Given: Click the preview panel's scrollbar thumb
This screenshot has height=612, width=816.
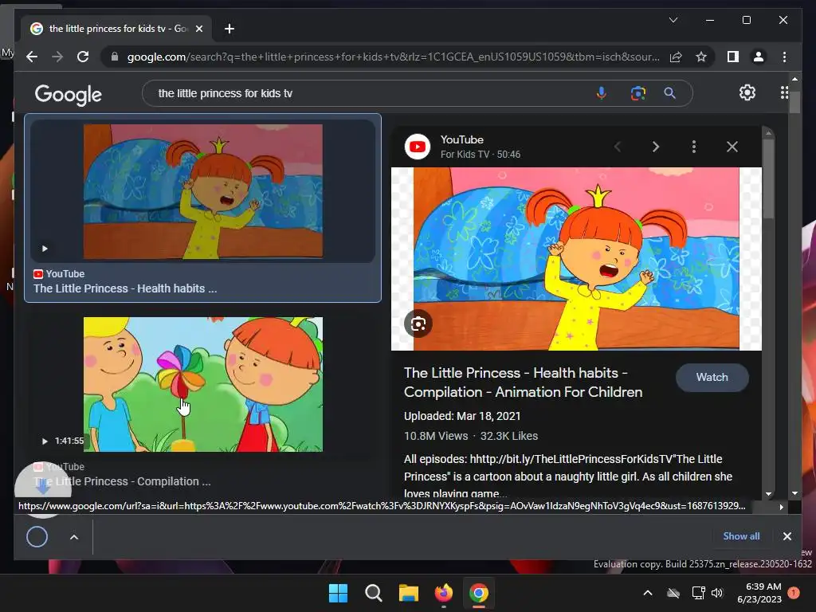Looking at the screenshot, I should click(x=769, y=177).
